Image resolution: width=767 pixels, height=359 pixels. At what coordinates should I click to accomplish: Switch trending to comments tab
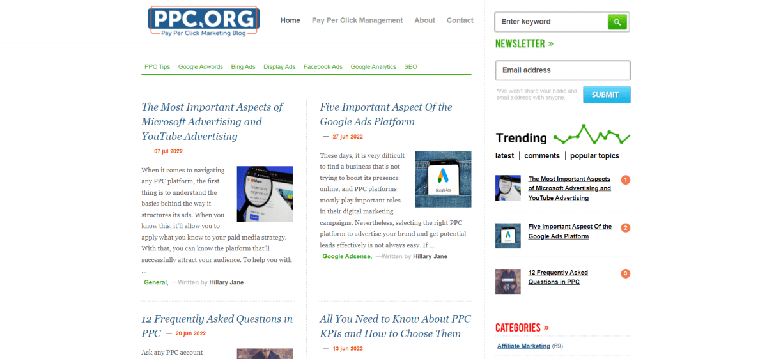[x=542, y=156]
